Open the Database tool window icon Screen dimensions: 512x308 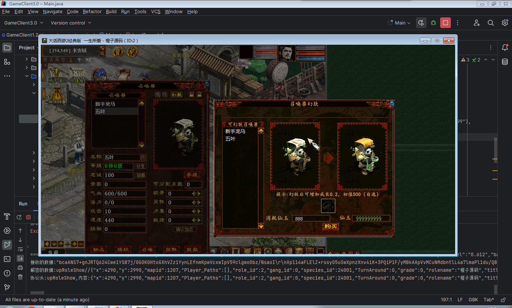point(505,62)
